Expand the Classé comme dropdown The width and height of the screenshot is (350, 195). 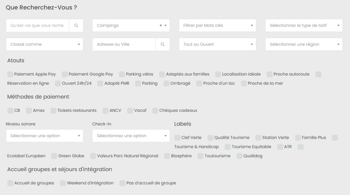45,44
